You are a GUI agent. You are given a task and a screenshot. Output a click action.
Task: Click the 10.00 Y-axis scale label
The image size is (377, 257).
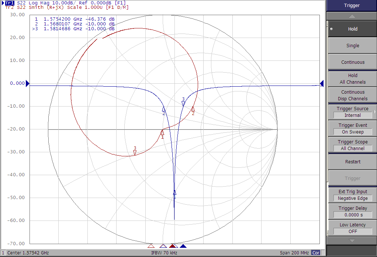pyautogui.click(x=17, y=60)
